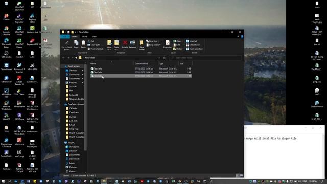Select the Google Chrome desktop icon
Viewport: 327px width, 184px height.
click(x=6, y=31)
